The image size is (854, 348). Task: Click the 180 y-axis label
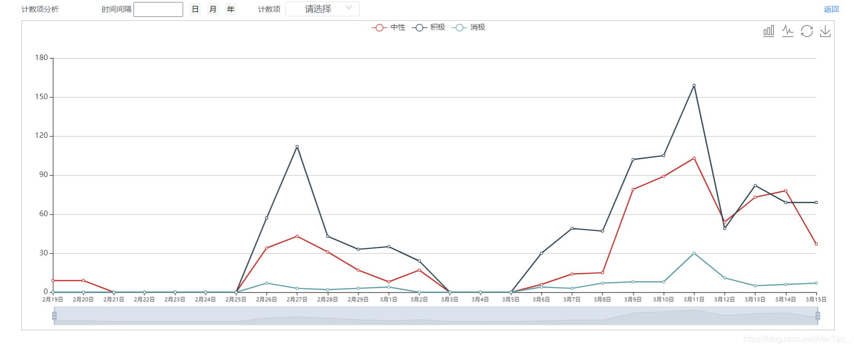click(42, 58)
